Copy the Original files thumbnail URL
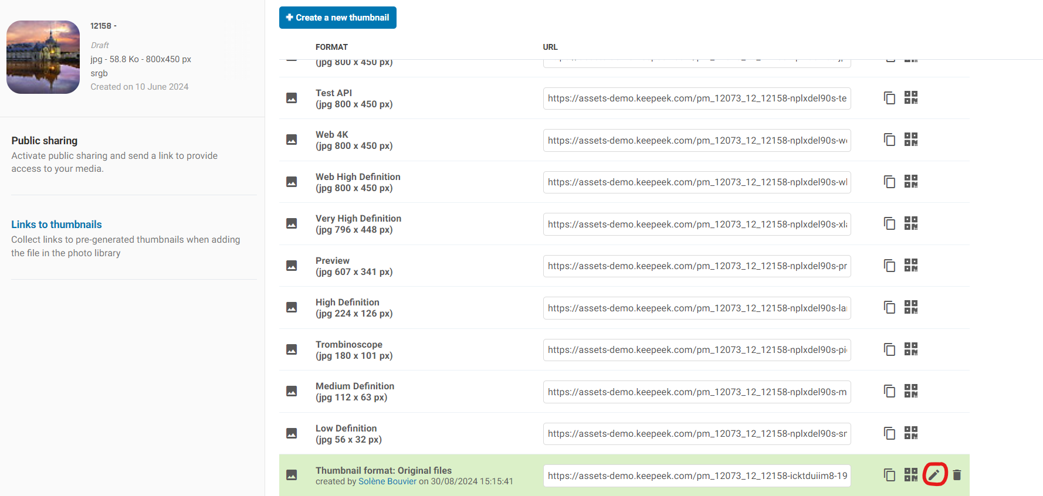The height and width of the screenshot is (496, 1043). pyautogui.click(x=889, y=475)
